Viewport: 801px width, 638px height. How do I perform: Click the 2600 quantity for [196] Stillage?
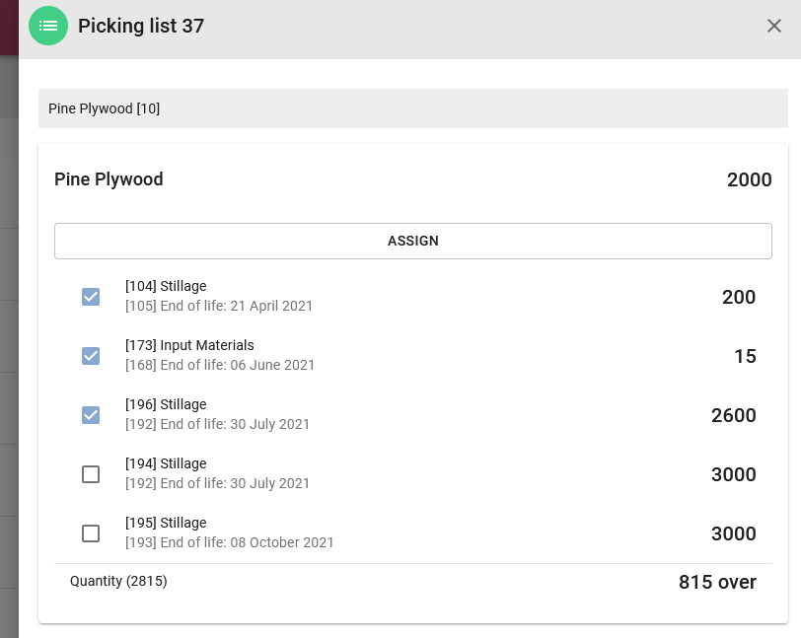(734, 415)
